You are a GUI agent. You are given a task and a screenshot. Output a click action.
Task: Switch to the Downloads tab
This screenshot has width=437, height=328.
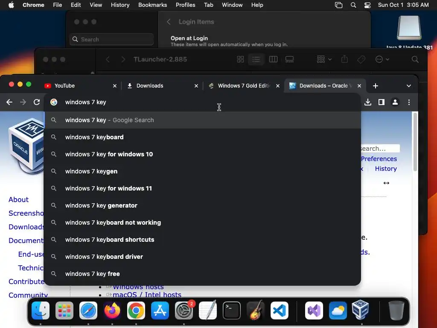[162, 86]
